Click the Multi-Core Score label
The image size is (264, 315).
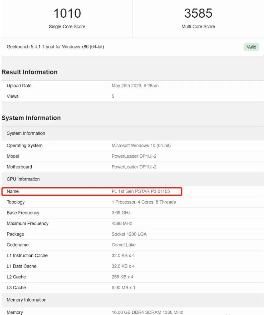[x=198, y=26]
